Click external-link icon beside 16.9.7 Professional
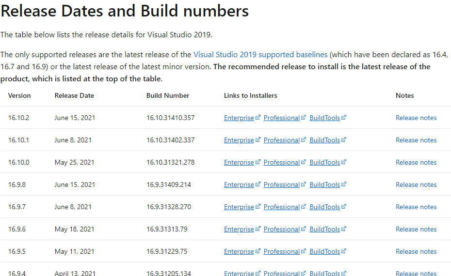Viewport: 451px width, 276px height. [x=304, y=207]
